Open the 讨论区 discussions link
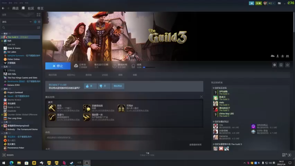The width and height of the screenshot is (295, 166). tap(105, 75)
